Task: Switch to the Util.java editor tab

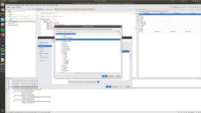Action: (40, 9)
